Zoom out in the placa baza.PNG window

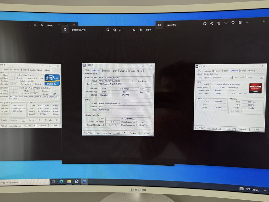134,30
